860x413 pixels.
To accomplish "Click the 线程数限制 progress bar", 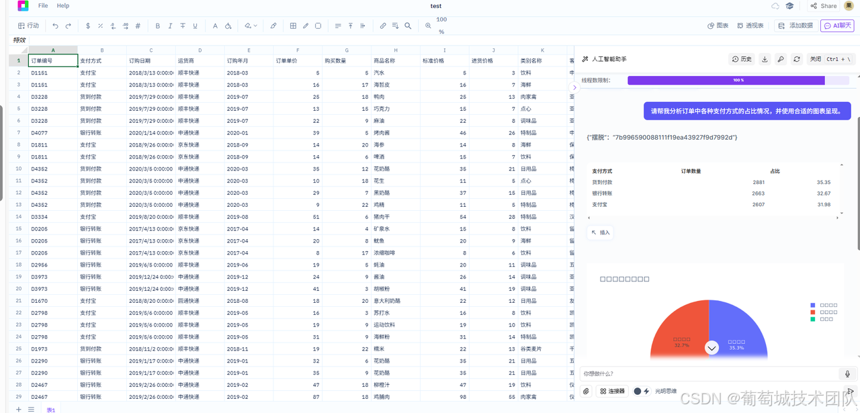I will (738, 80).
